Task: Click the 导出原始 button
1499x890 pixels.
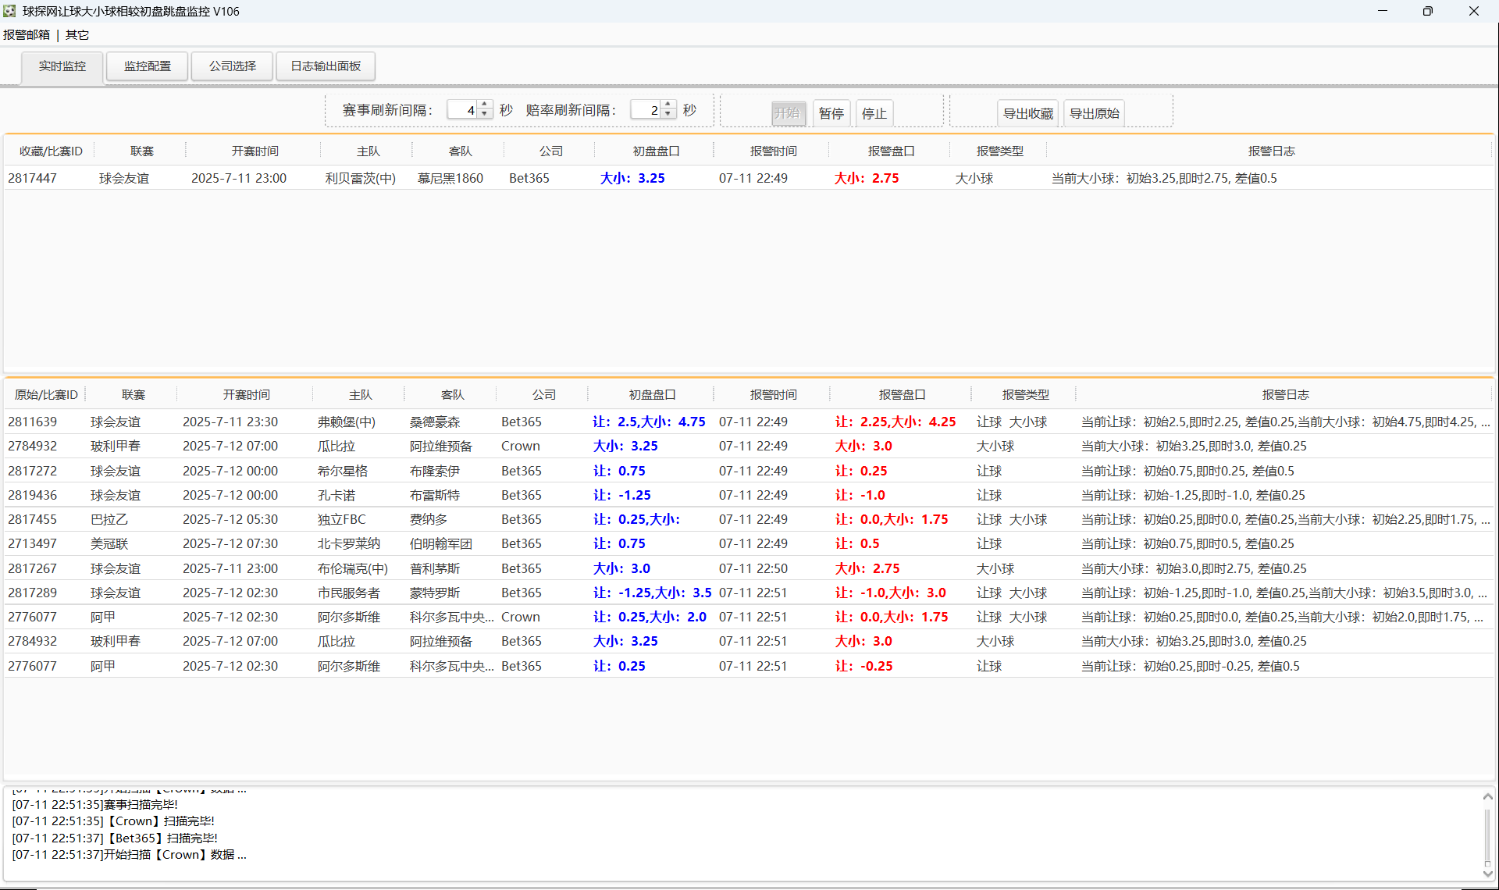Action: 1095,113
